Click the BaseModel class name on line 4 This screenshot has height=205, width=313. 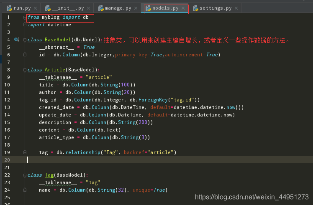pyautogui.click(x=58, y=40)
